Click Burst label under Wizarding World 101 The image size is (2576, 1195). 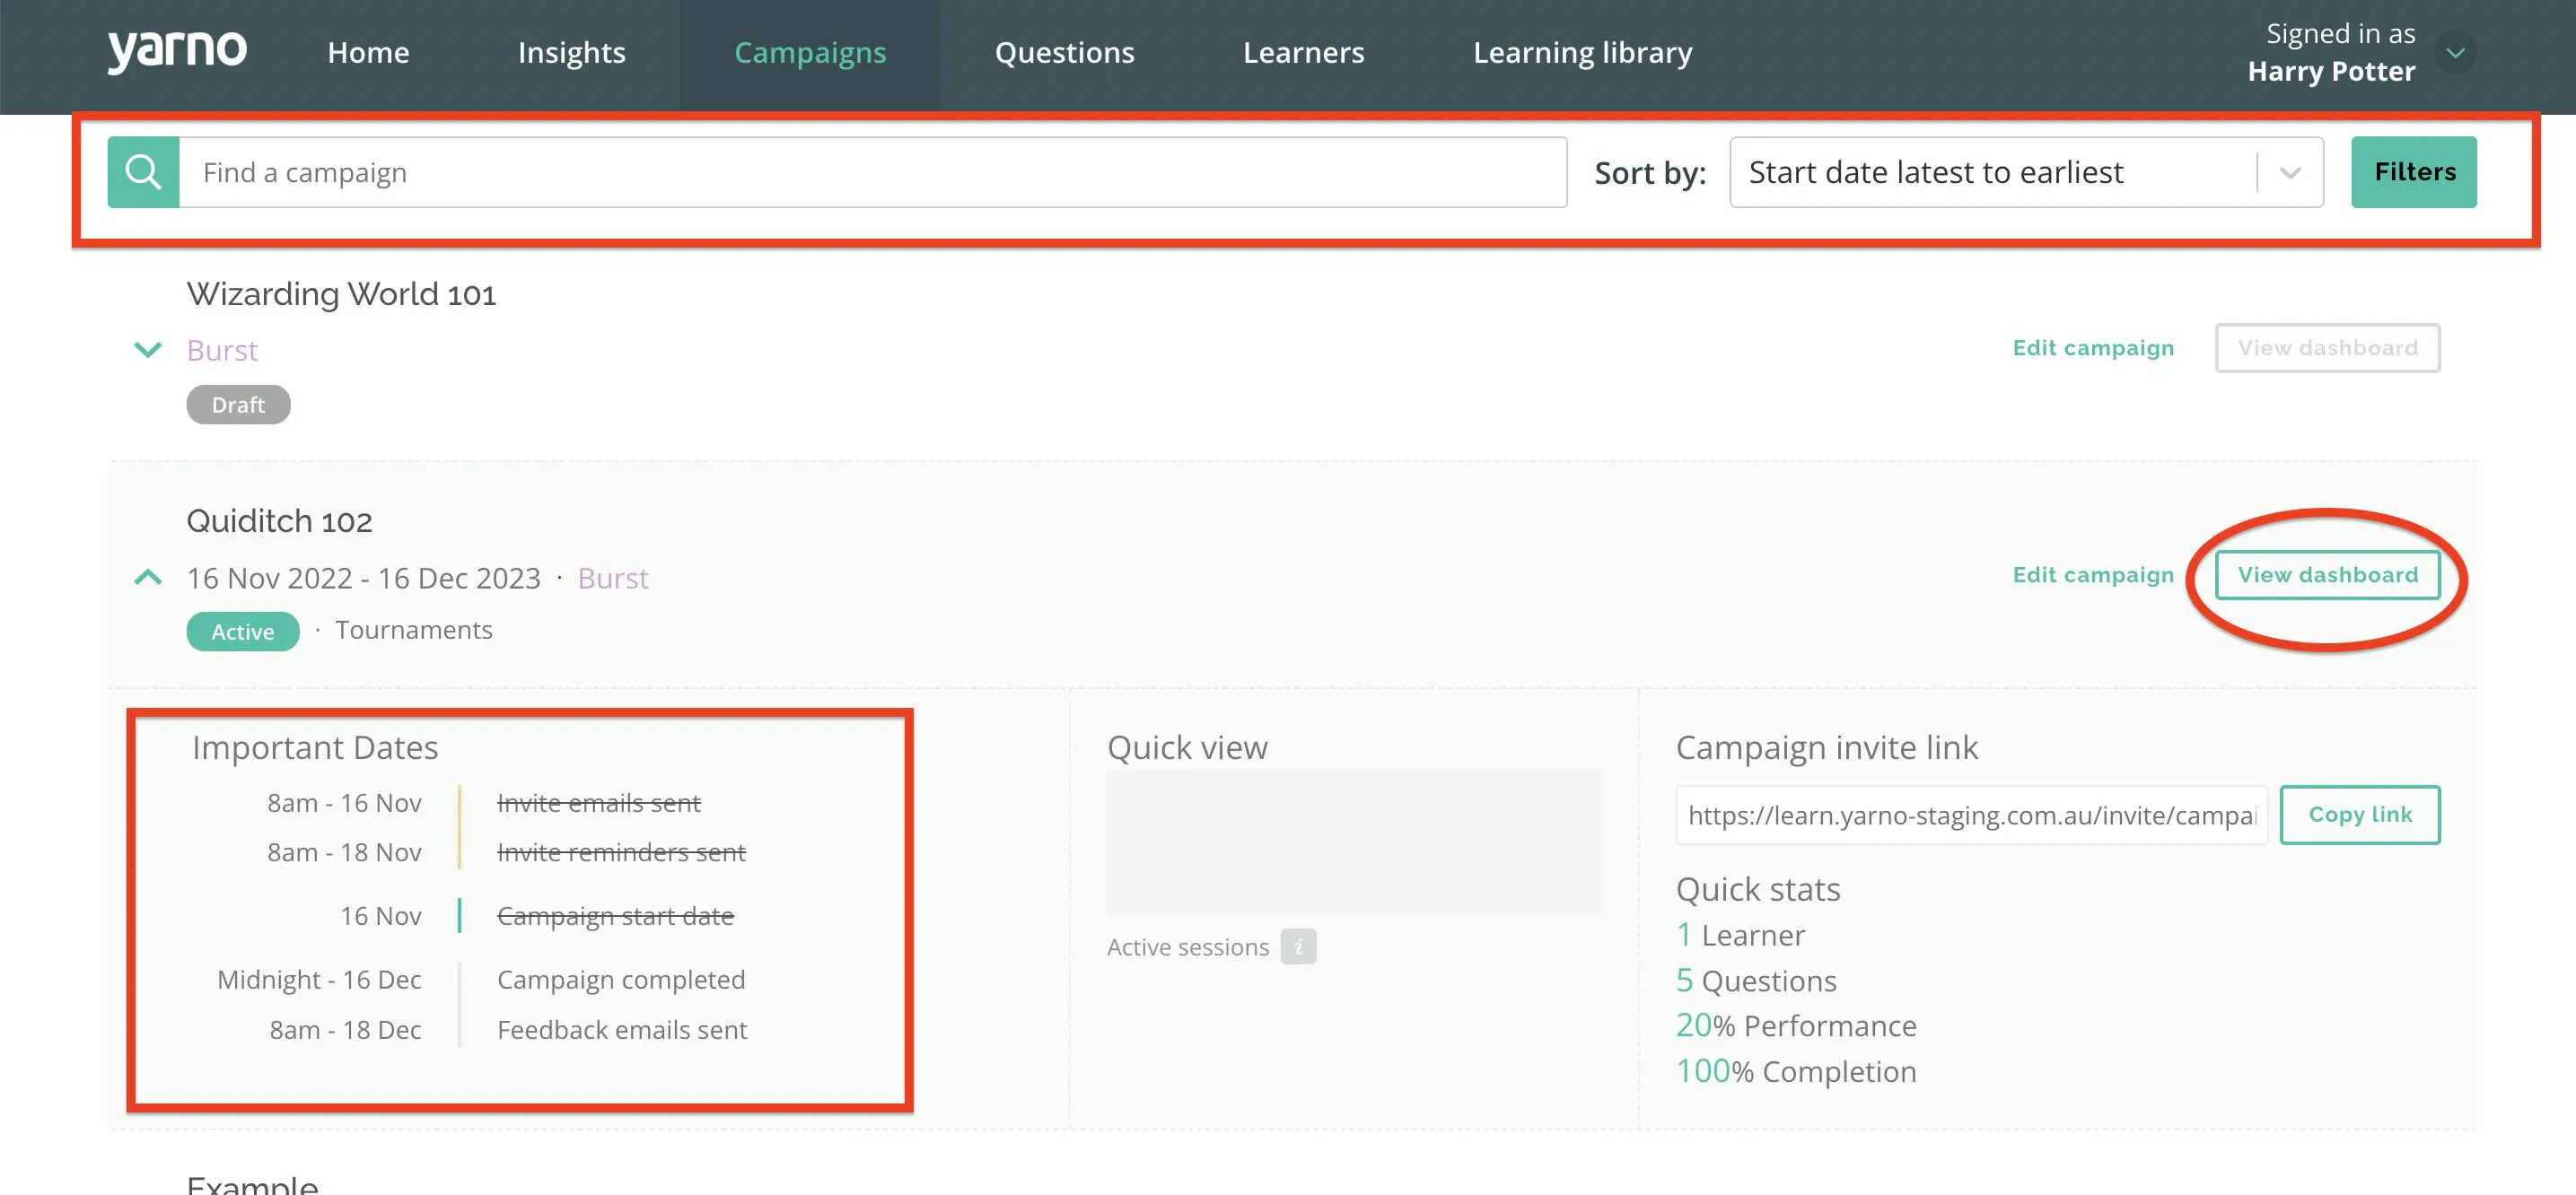pyautogui.click(x=222, y=350)
